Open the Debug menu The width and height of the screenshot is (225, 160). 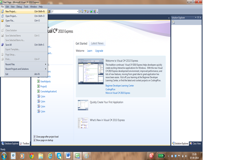(19, 6)
